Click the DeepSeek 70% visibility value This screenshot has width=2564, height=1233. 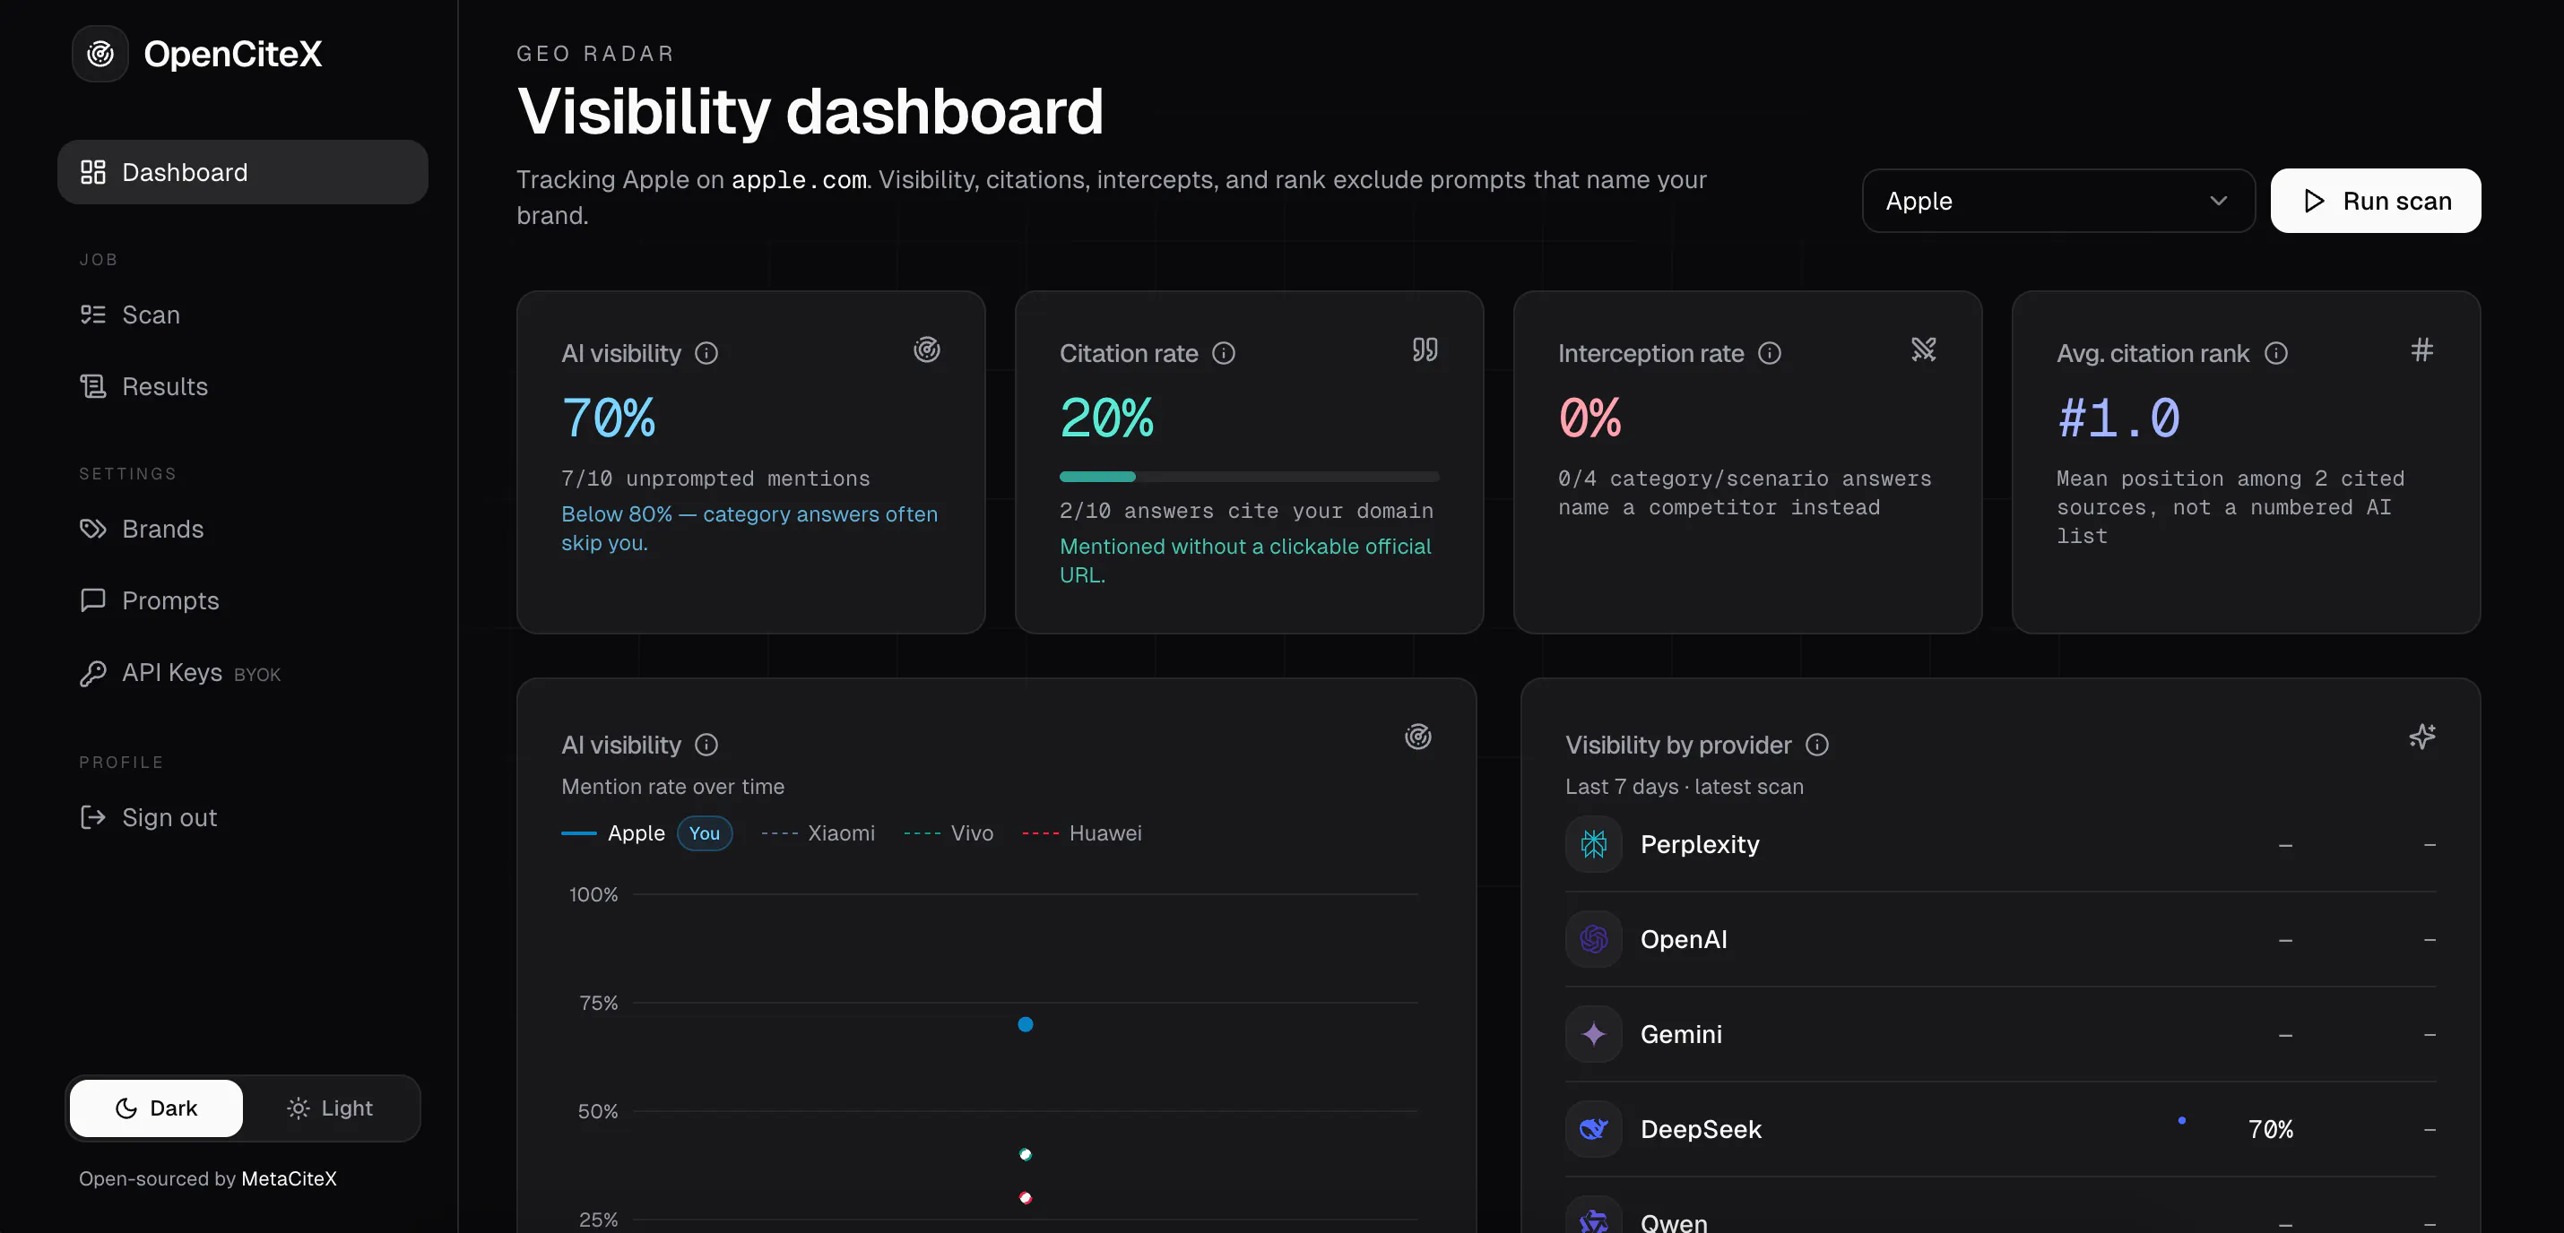[2270, 1130]
